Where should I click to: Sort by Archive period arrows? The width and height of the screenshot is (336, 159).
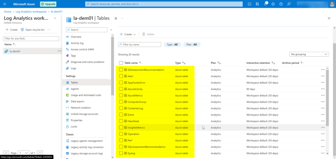tap(302, 63)
